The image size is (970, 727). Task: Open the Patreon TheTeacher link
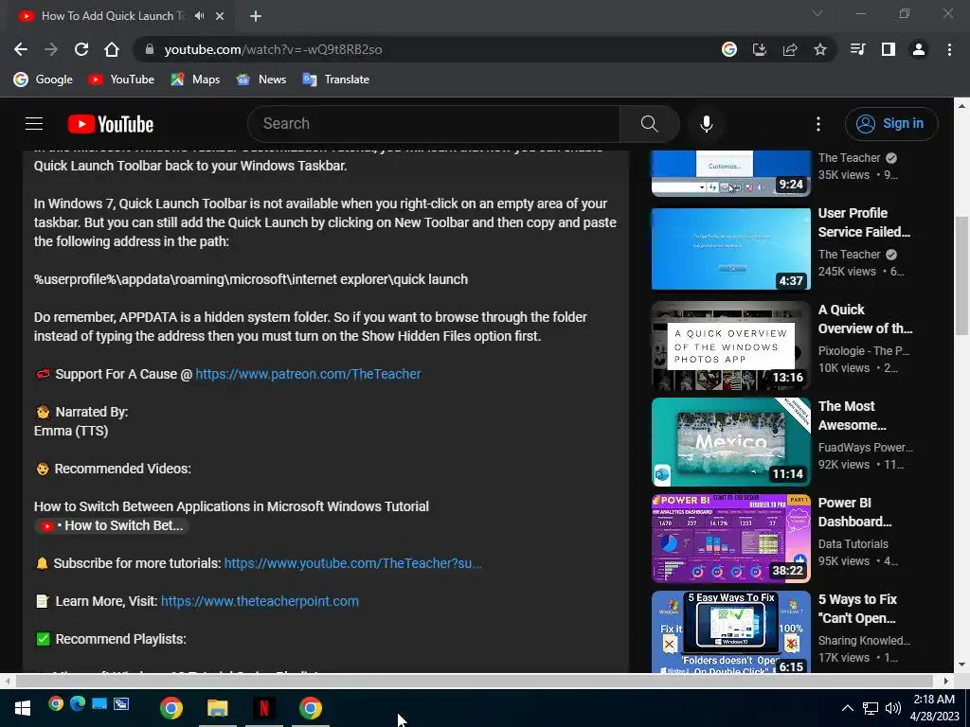308,374
